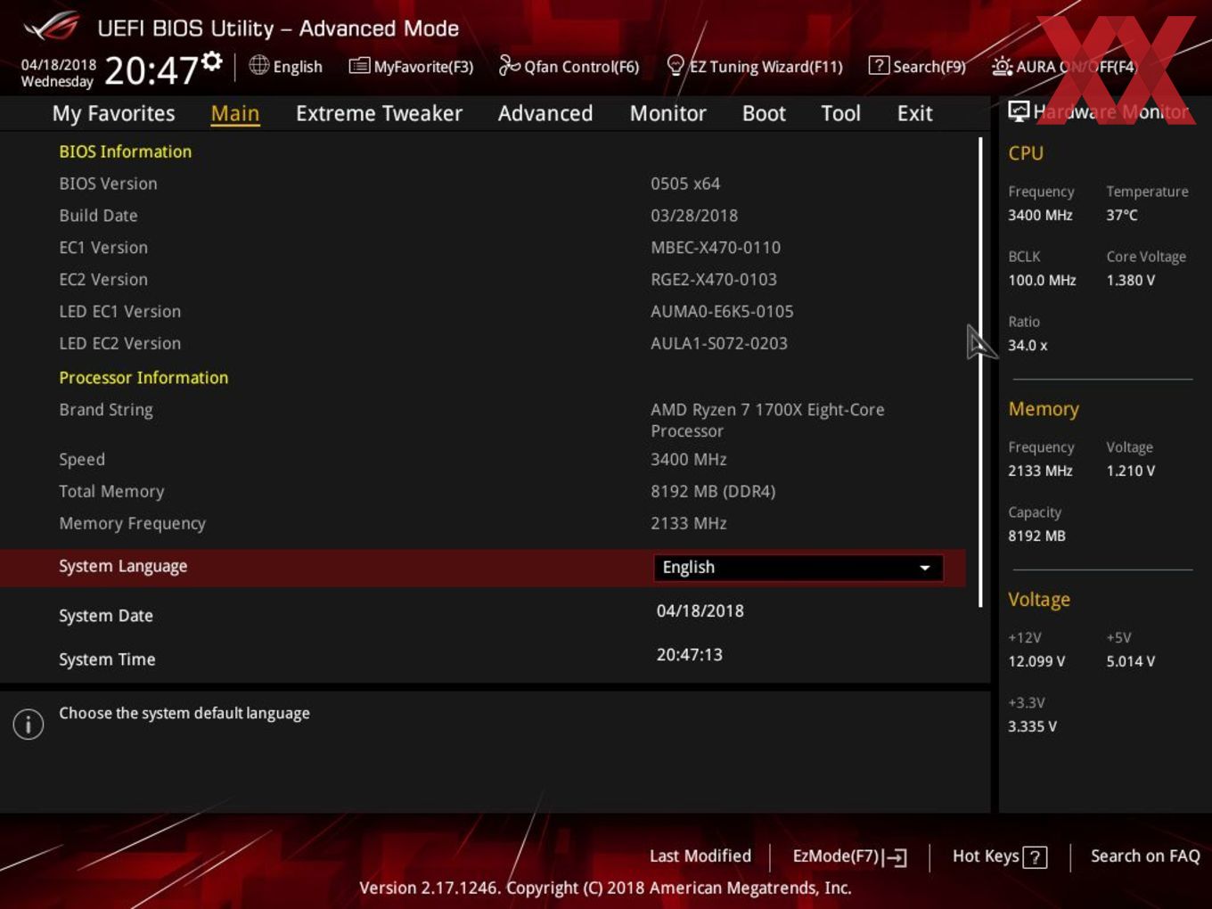
Task: Click memory Voltage value 1.210 V
Action: [x=1131, y=471]
